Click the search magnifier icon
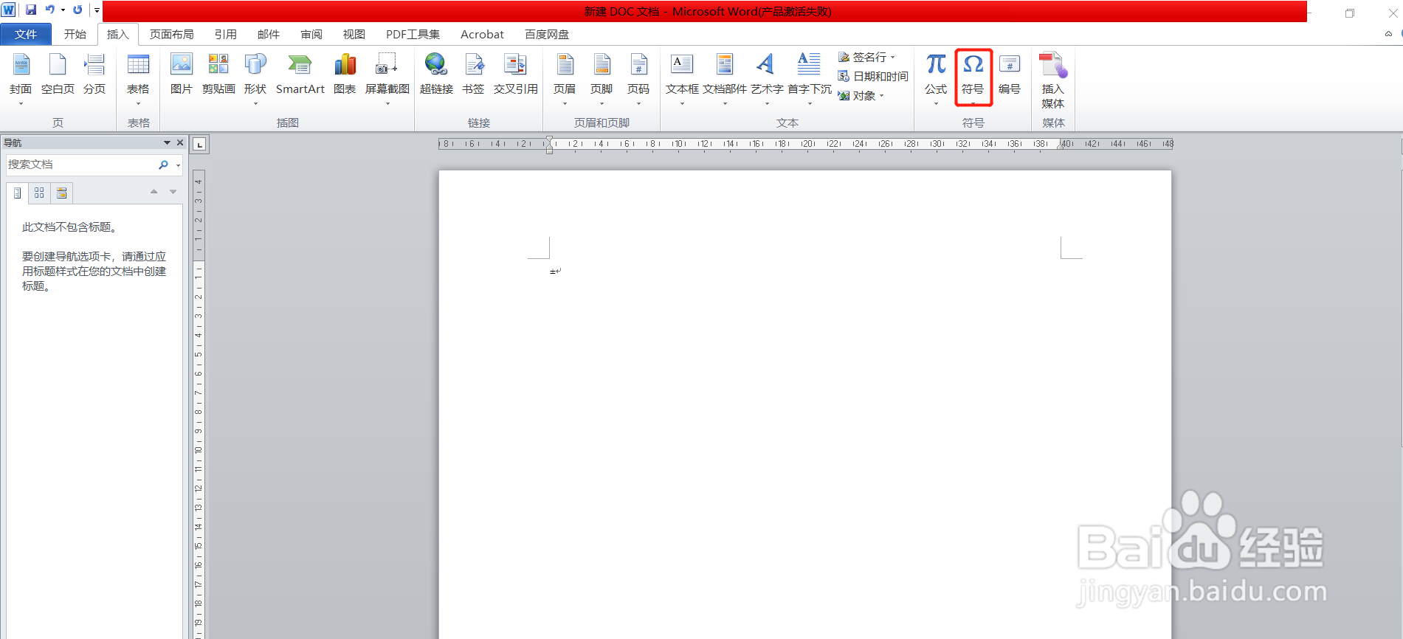The image size is (1403, 639). click(x=164, y=165)
